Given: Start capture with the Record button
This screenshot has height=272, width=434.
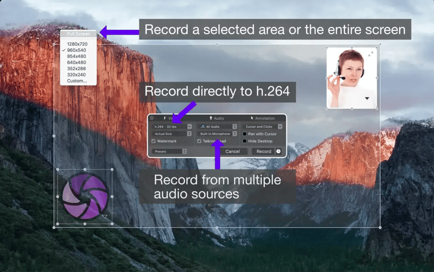Looking at the screenshot, I should [x=263, y=151].
